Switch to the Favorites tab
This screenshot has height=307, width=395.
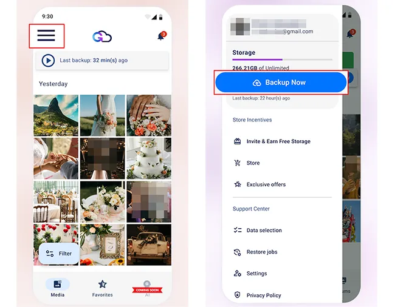102,288
